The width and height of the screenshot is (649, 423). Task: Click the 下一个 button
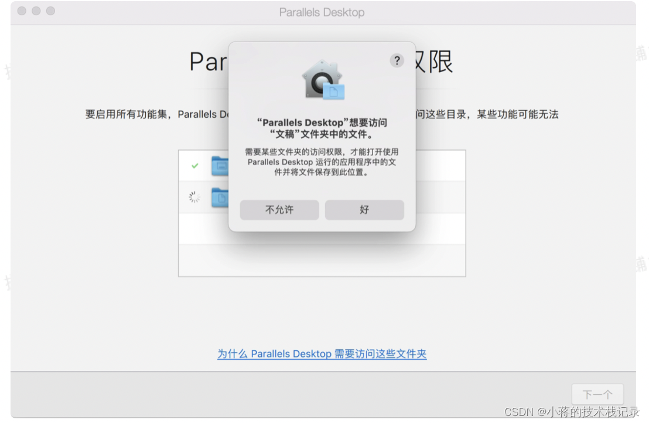(x=597, y=394)
